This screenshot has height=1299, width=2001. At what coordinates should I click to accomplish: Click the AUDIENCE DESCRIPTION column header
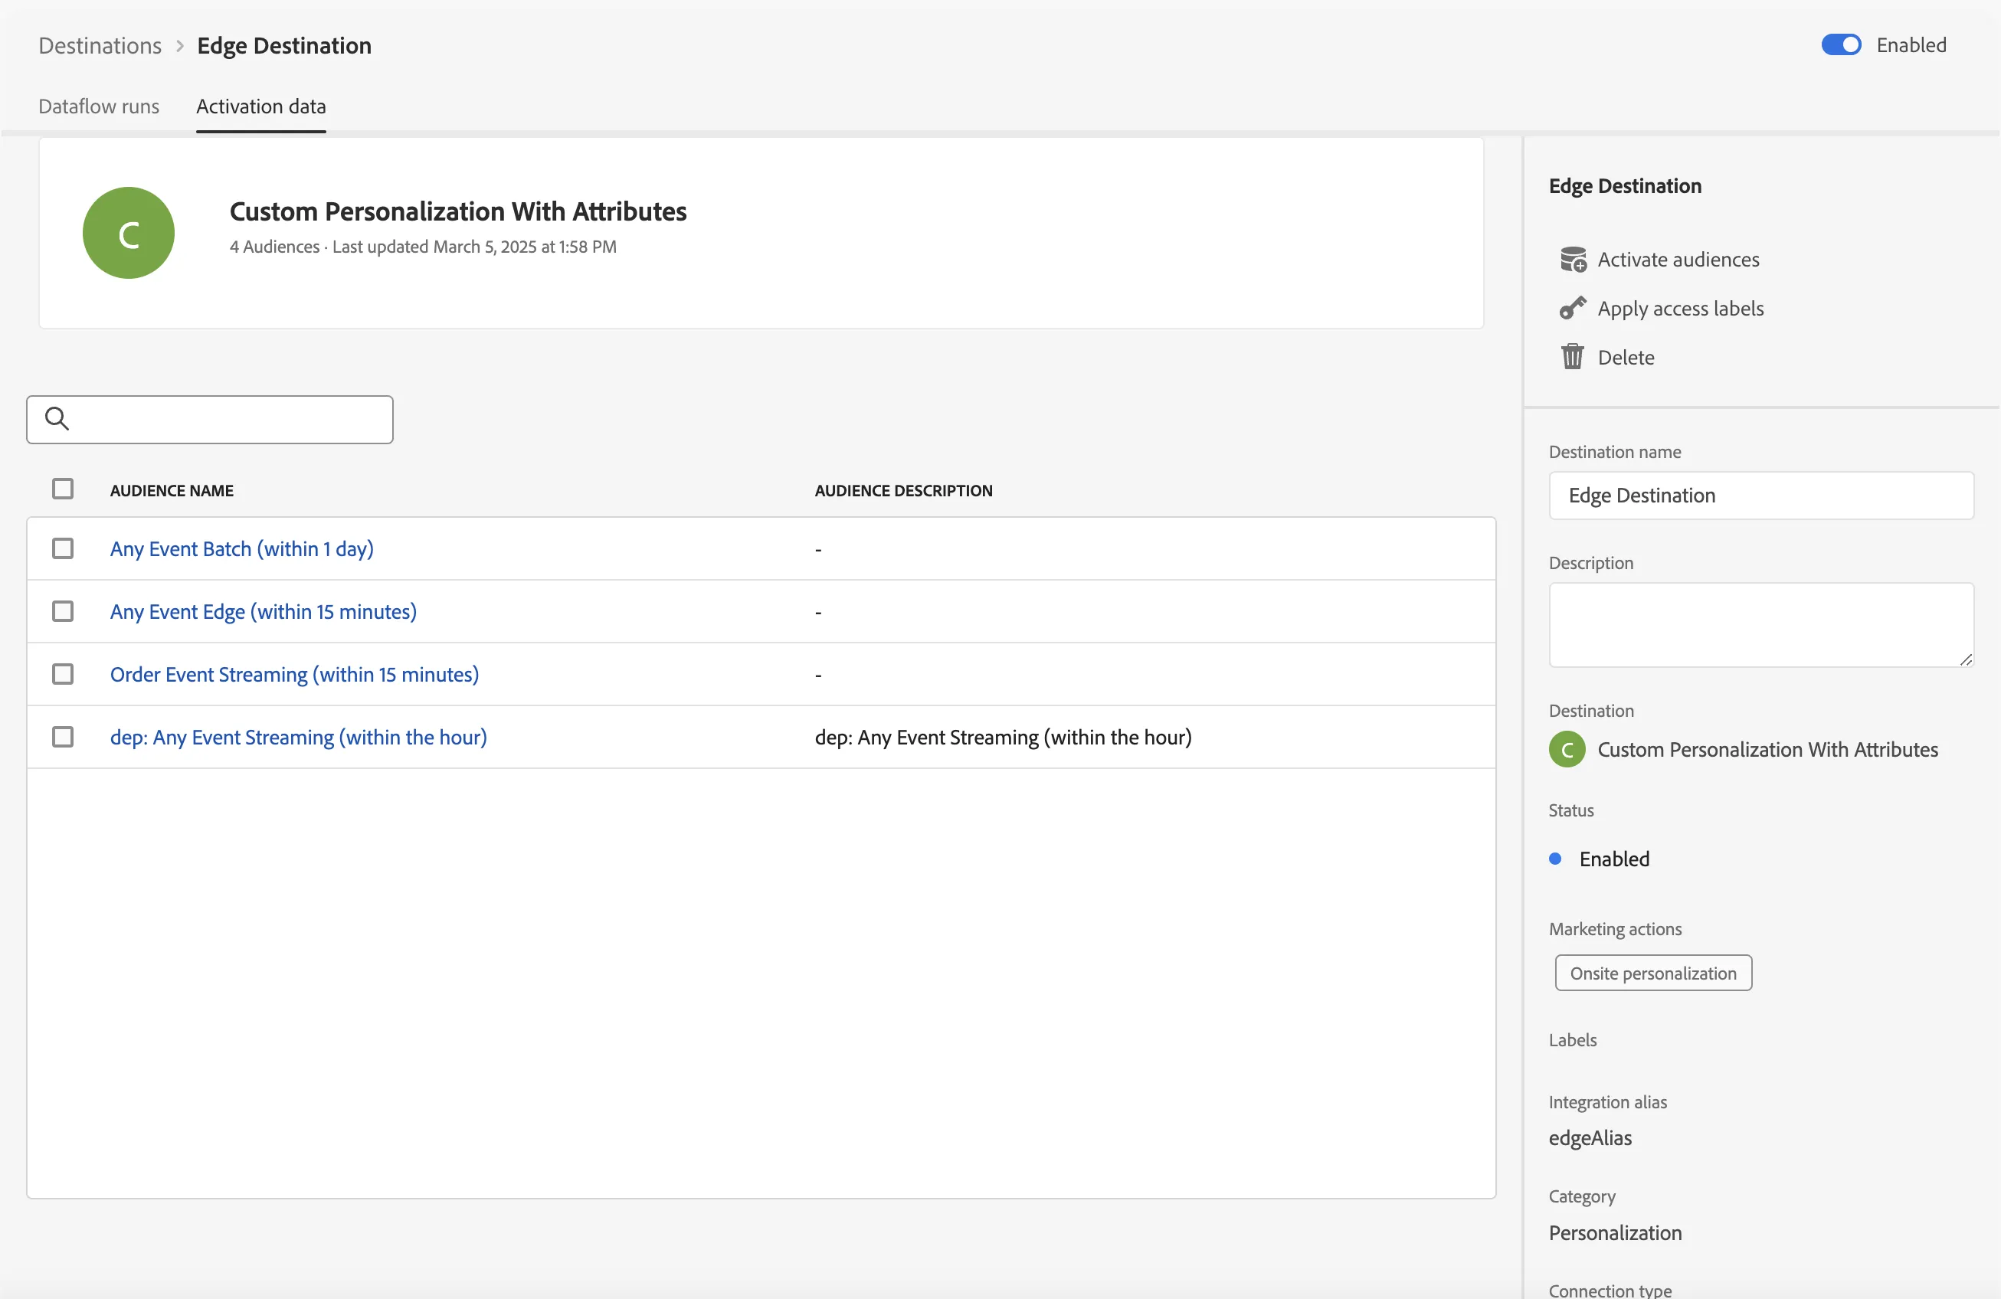(x=904, y=490)
